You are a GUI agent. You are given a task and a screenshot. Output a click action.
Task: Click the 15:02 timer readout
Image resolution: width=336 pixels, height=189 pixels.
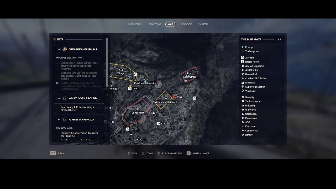pyautogui.click(x=279, y=39)
